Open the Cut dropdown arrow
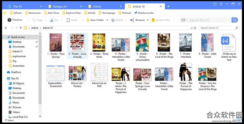Screen dimensions: 244x124 click(x=61, y=20)
